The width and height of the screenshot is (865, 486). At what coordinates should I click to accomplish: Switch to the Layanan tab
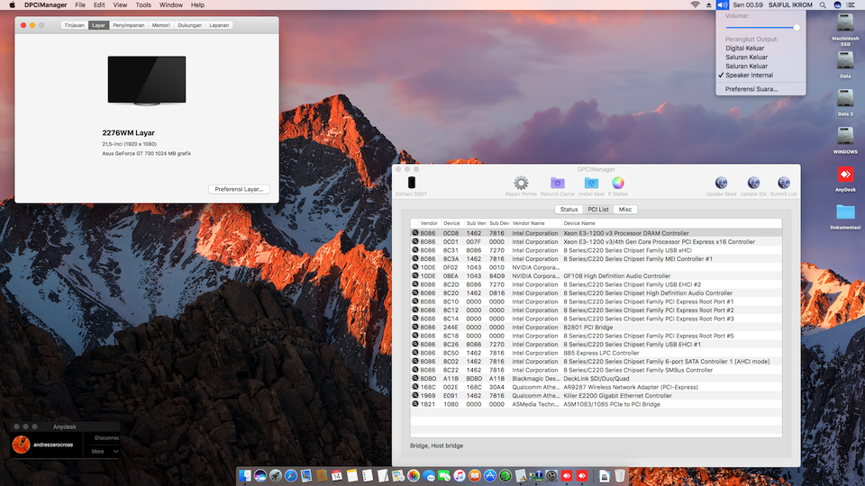(x=219, y=25)
